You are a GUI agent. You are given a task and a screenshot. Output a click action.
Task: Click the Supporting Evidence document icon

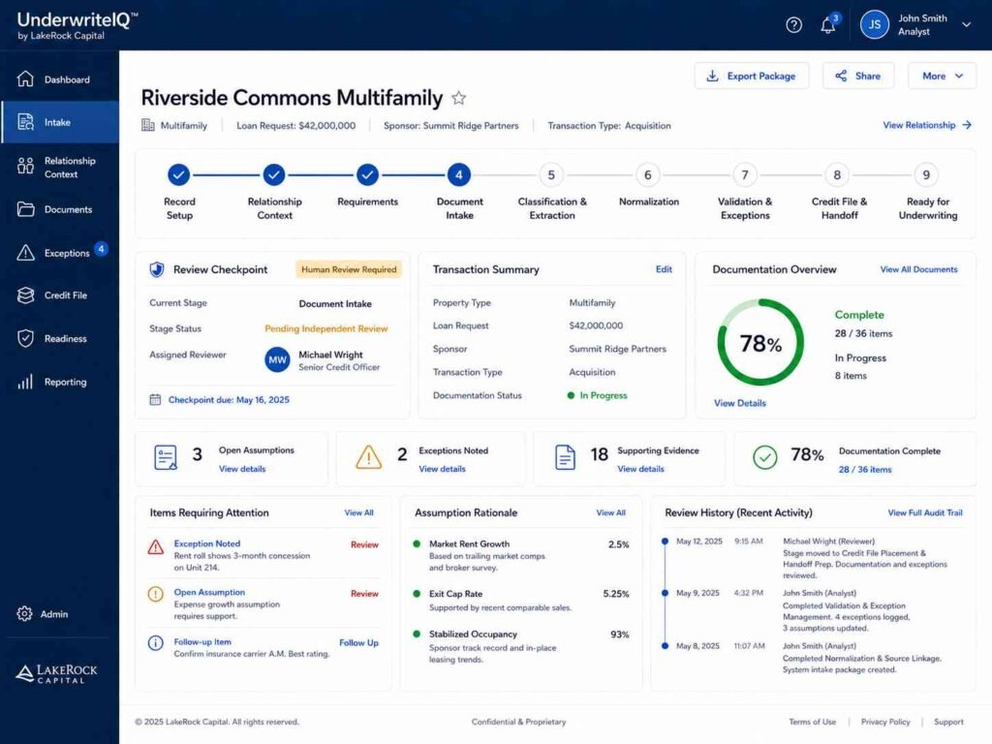565,457
